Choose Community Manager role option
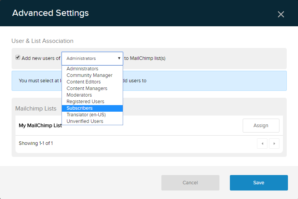 [x=89, y=75]
